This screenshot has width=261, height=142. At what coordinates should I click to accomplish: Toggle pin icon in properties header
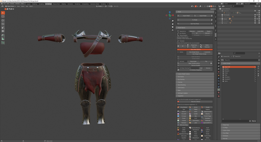click(x=259, y=57)
